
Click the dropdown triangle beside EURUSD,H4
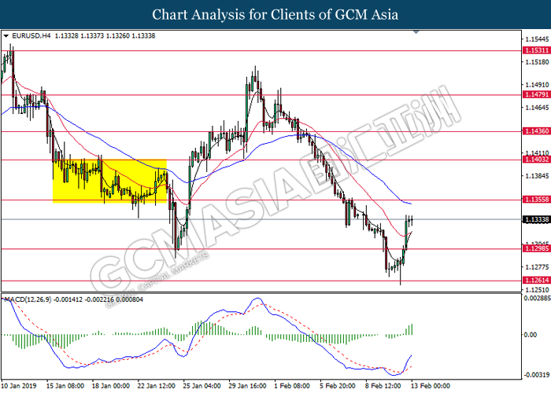pyautogui.click(x=6, y=36)
